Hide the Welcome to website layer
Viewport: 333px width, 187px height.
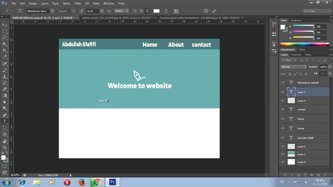click(x=283, y=83)
